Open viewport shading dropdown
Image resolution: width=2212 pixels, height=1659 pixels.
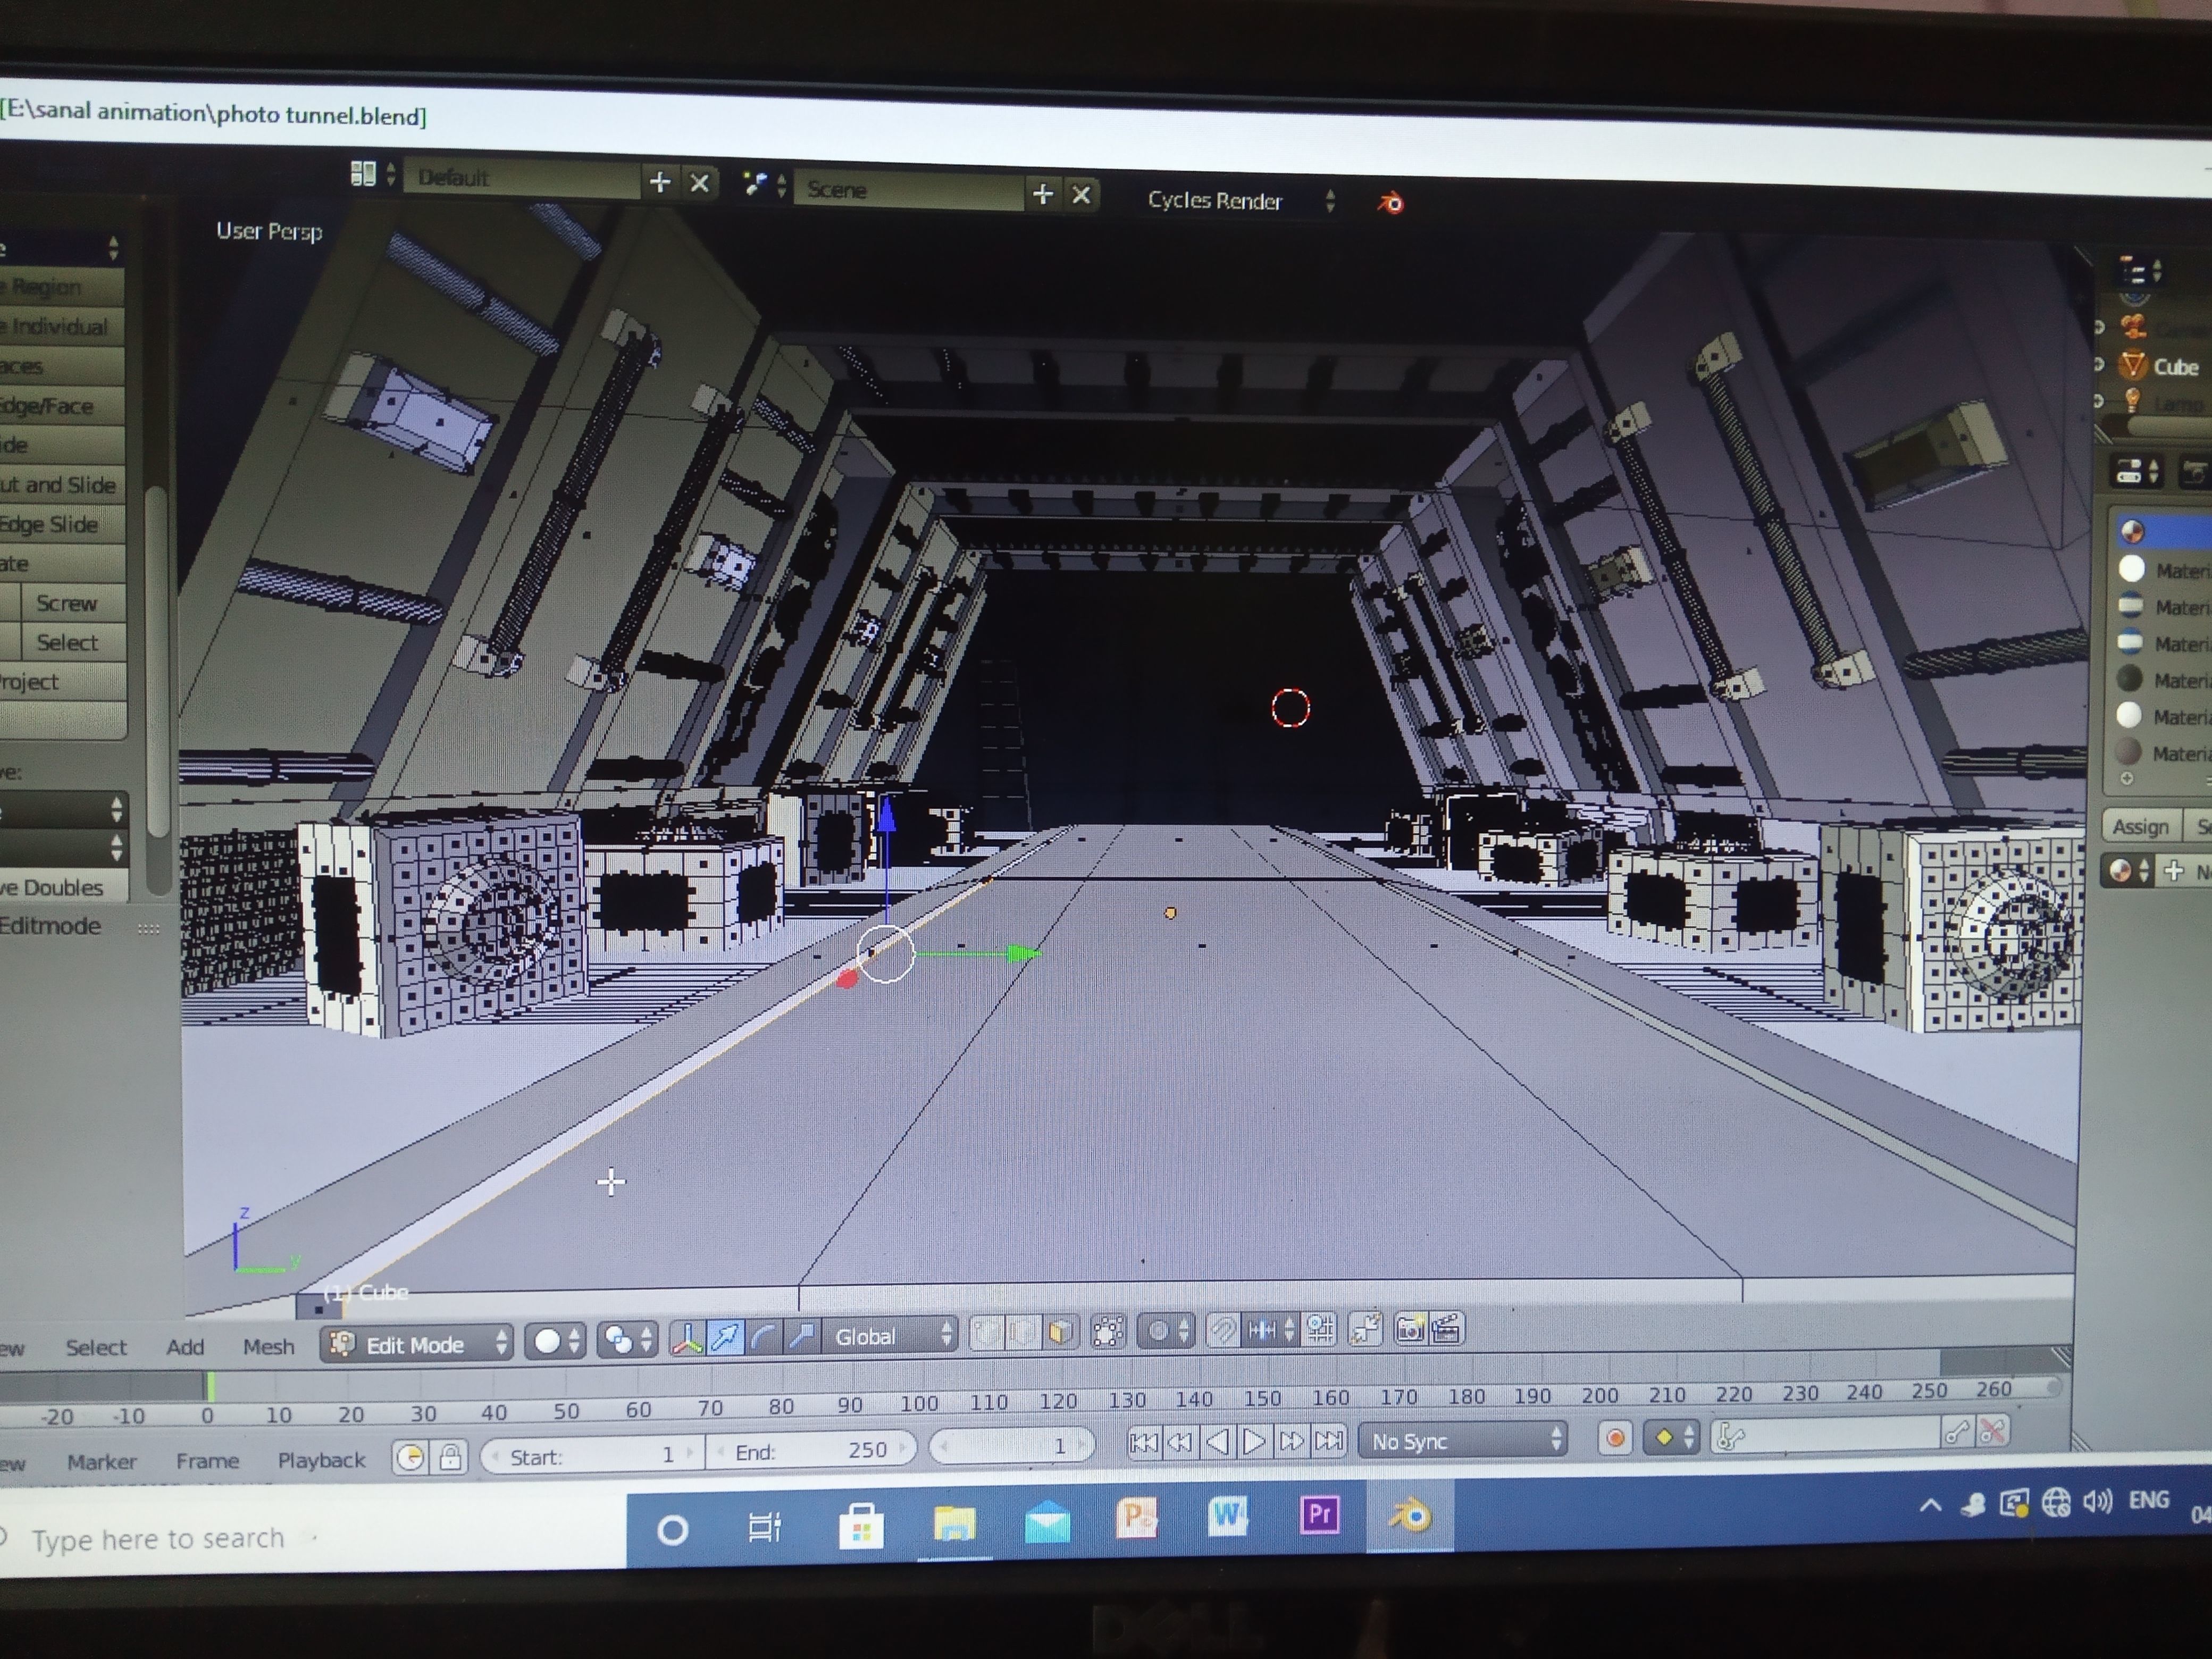pos(557,1341)
